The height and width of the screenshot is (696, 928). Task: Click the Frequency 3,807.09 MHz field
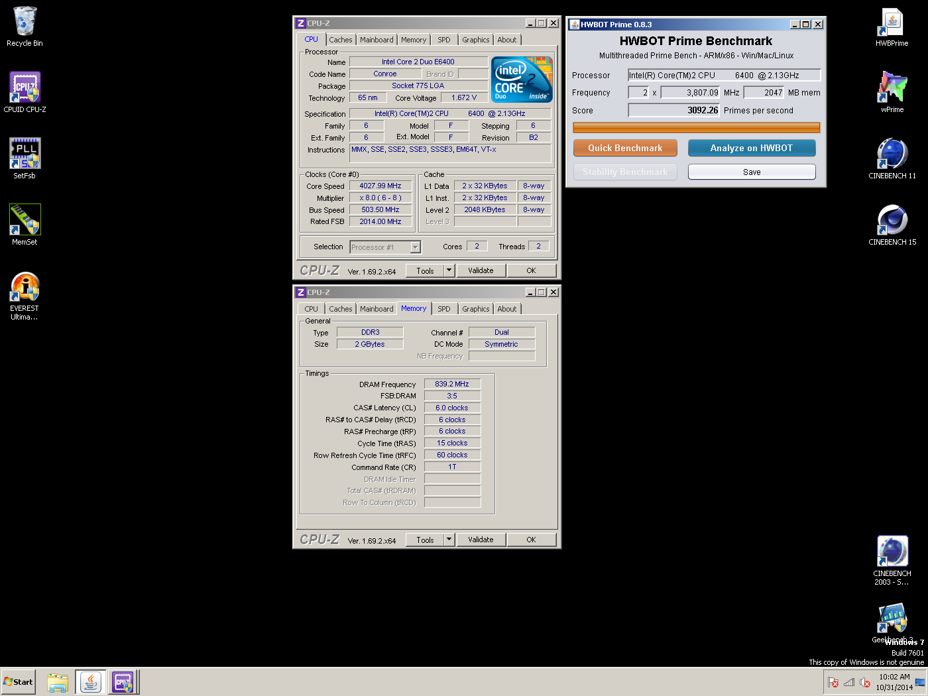coord(690,93)
